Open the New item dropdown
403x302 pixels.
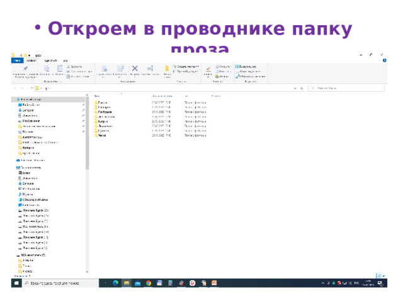(x=186, y=67)
